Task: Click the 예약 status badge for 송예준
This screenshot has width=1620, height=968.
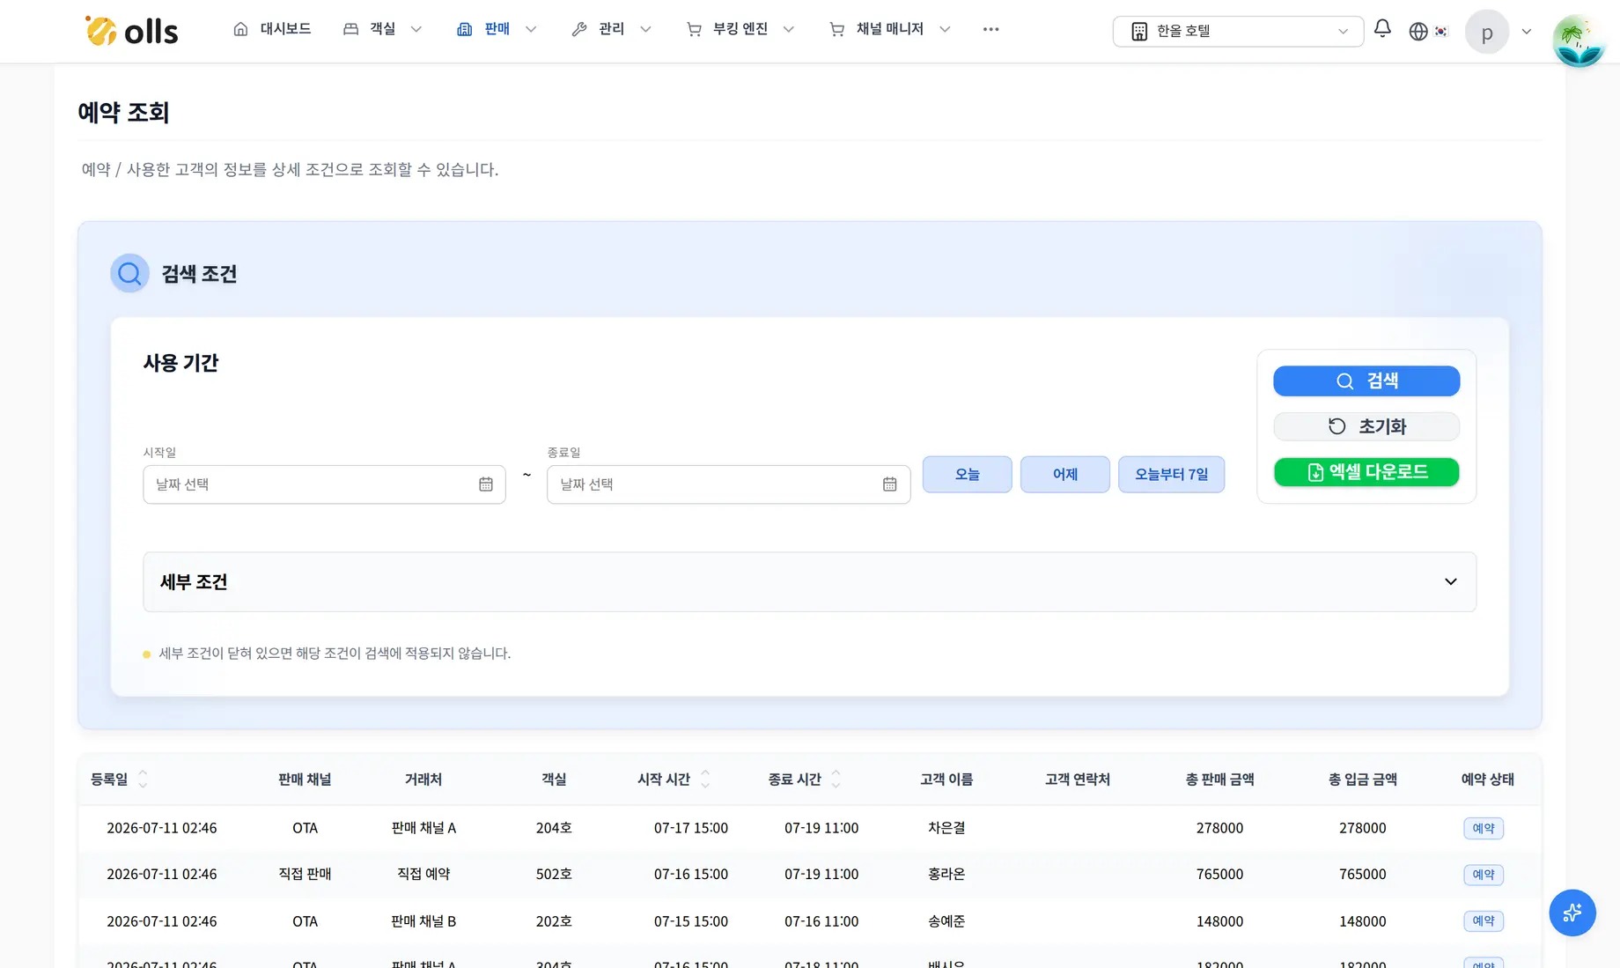Action: pos(1484,921)
